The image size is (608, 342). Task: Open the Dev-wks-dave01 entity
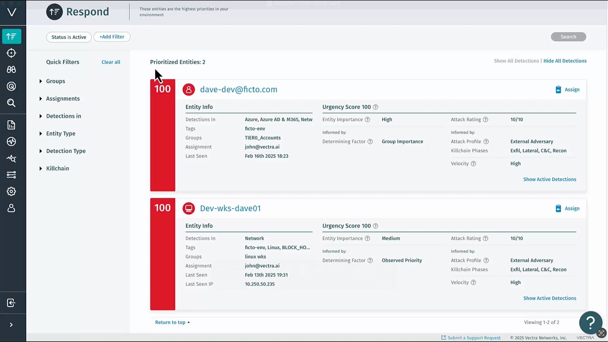click(x=230, y=208)
